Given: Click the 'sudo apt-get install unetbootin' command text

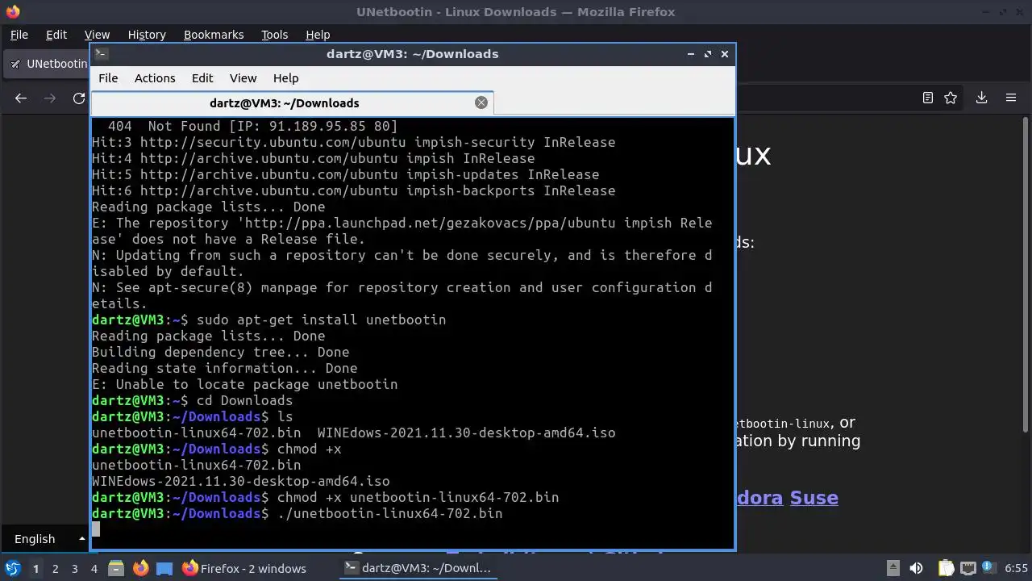Looking at the screenshot, I should (321, 320).
